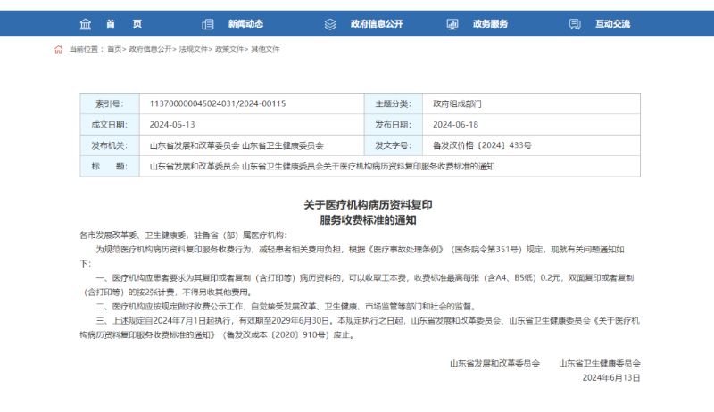The image size is (714, 412).
Task: Click the chart monitor icon for government services
Action: [452, 24]
